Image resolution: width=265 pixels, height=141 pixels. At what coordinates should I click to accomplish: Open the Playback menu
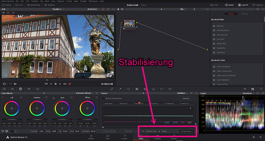(60, 1)
